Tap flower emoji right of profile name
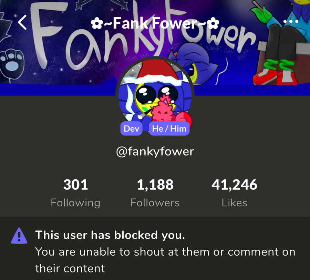 [x=214, y=24]
